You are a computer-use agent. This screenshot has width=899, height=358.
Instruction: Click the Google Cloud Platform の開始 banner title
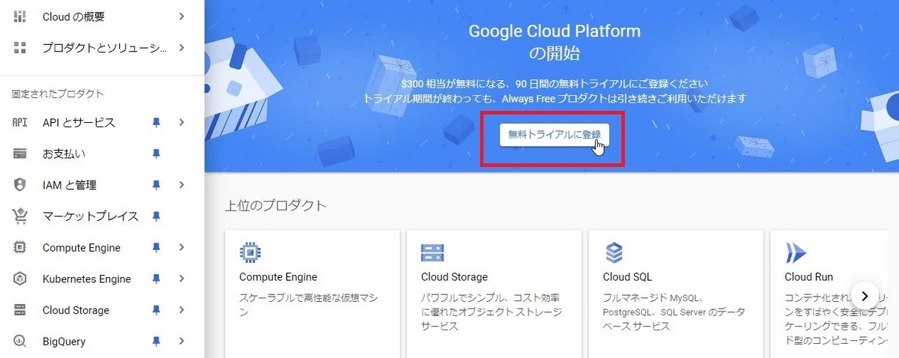[x=554, y=43]
